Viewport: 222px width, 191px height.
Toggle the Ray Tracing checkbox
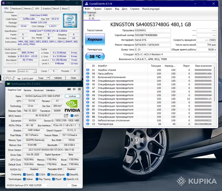pos(37,179)
